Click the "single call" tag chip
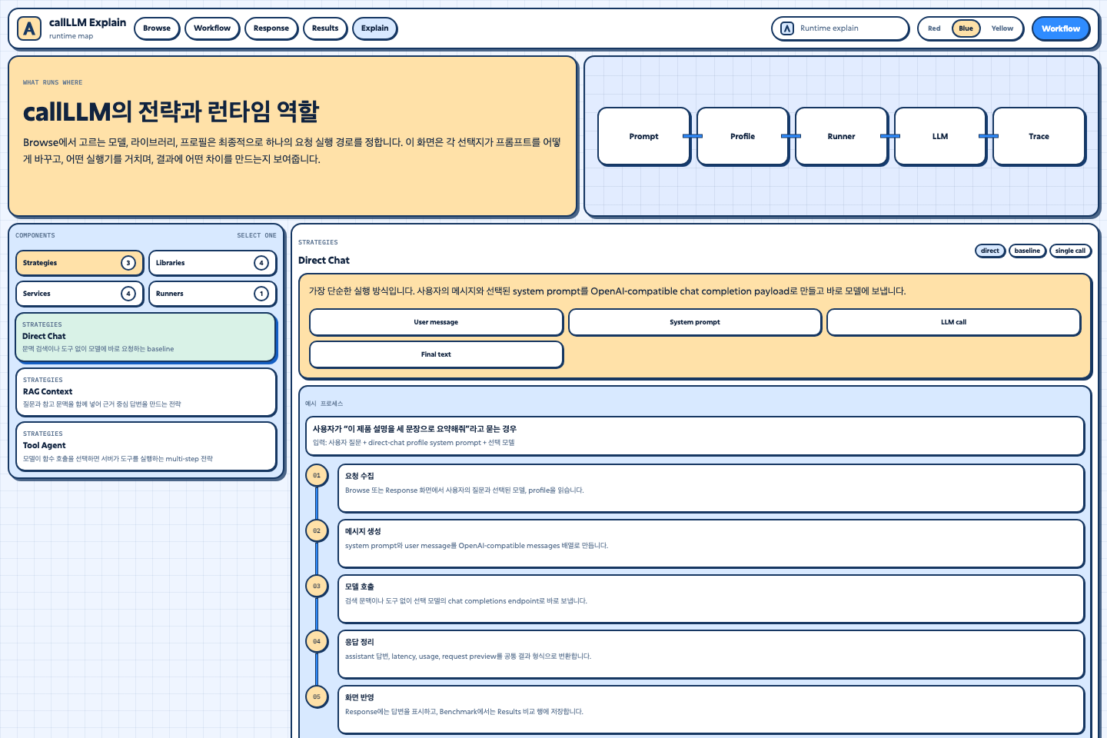 1070,251
